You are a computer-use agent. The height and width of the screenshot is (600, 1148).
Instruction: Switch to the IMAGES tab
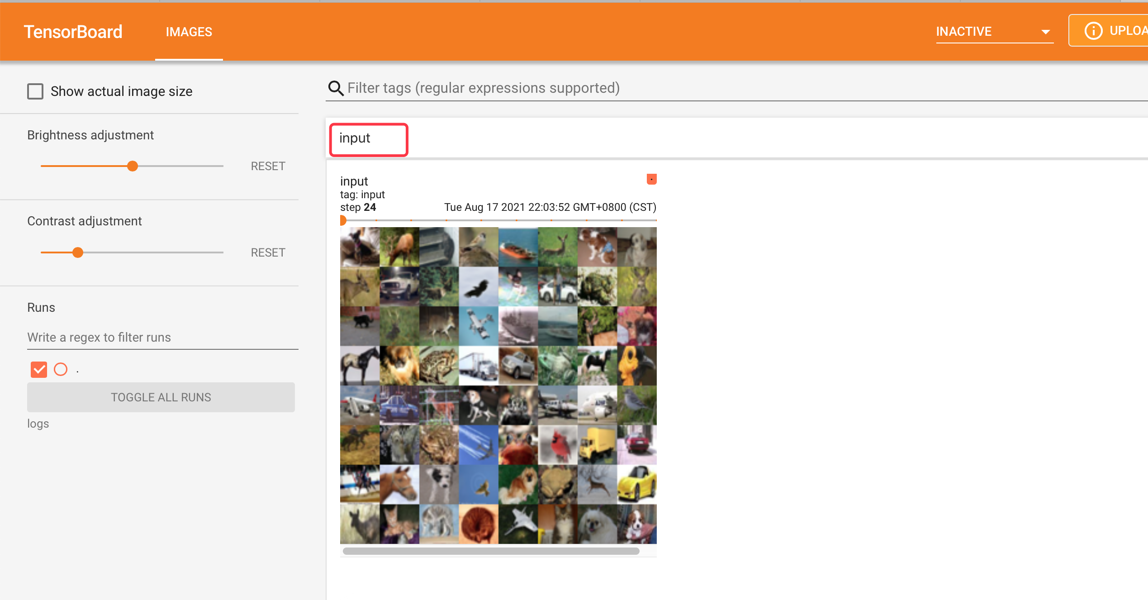(189, 32)
